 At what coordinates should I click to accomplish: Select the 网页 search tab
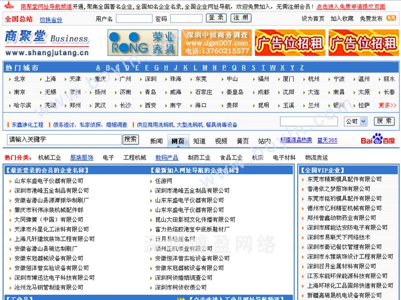(x=178, y=141)
